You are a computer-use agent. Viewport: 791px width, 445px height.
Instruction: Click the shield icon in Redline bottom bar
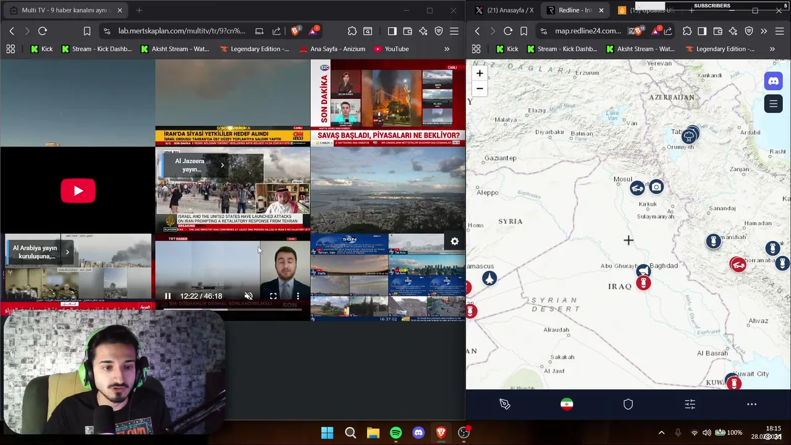coord(628,404)
